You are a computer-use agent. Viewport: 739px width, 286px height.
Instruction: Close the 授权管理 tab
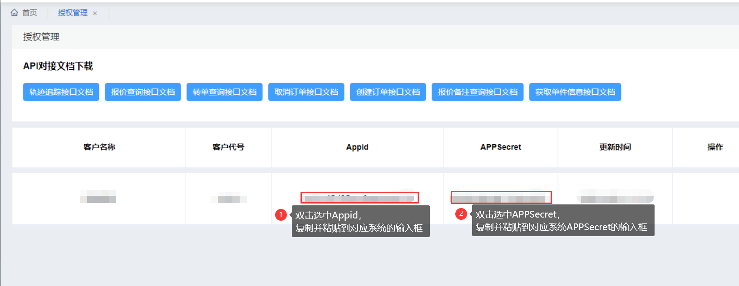(95, 14)
